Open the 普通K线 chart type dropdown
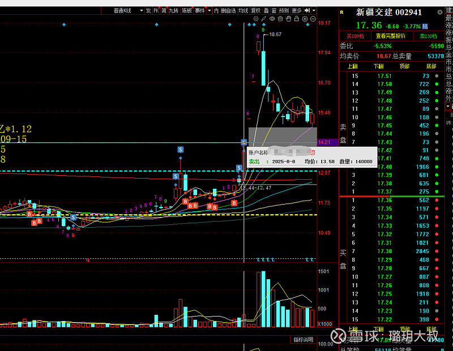453x351 pixels. point(128,11)
